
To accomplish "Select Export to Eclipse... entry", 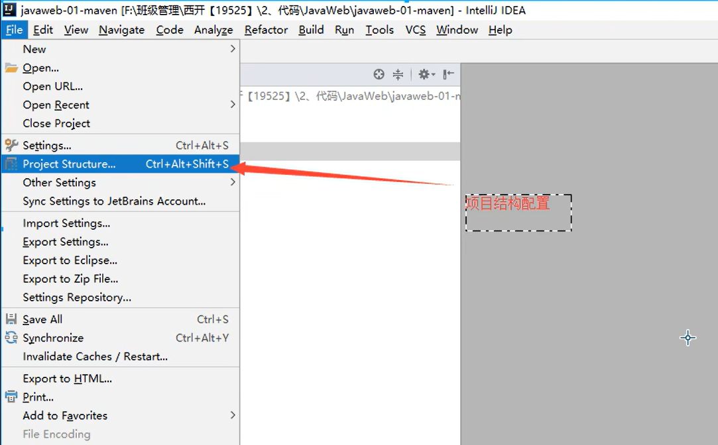I will (121, 260).
